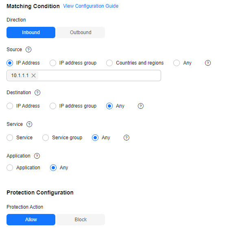Image resolution: width=227 pixels, height=231 pixels.
Task: Open help icon after Destination Any option
Action: (141, 106)
